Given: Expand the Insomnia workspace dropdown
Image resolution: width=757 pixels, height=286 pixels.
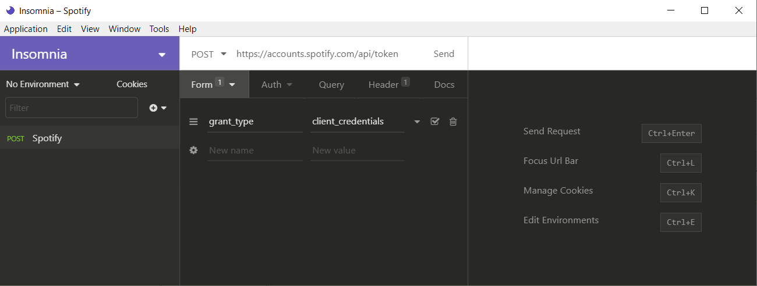Looking at the screenshot, I should [162, 55].
